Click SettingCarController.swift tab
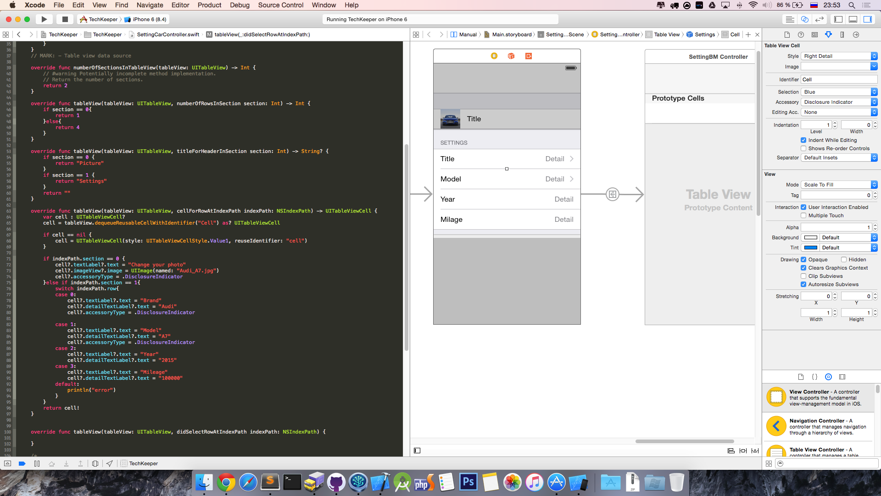Screen dimensions: 881x496 (168, 34)
